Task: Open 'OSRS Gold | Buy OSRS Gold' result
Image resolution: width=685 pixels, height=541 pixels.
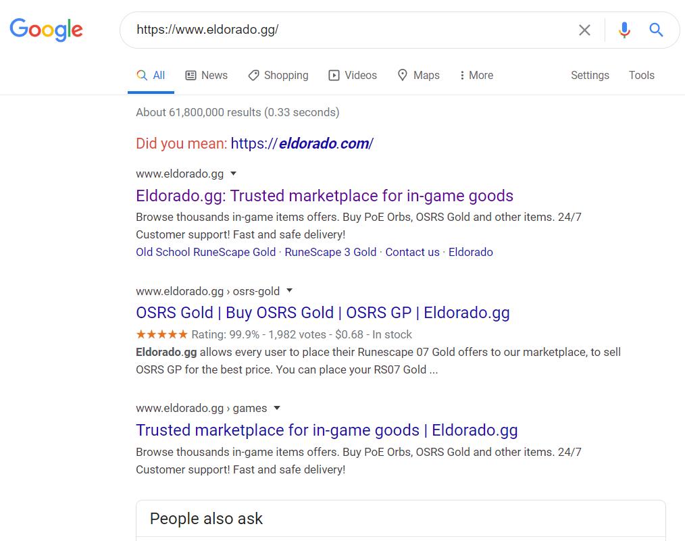Action: tap(322, 313)
